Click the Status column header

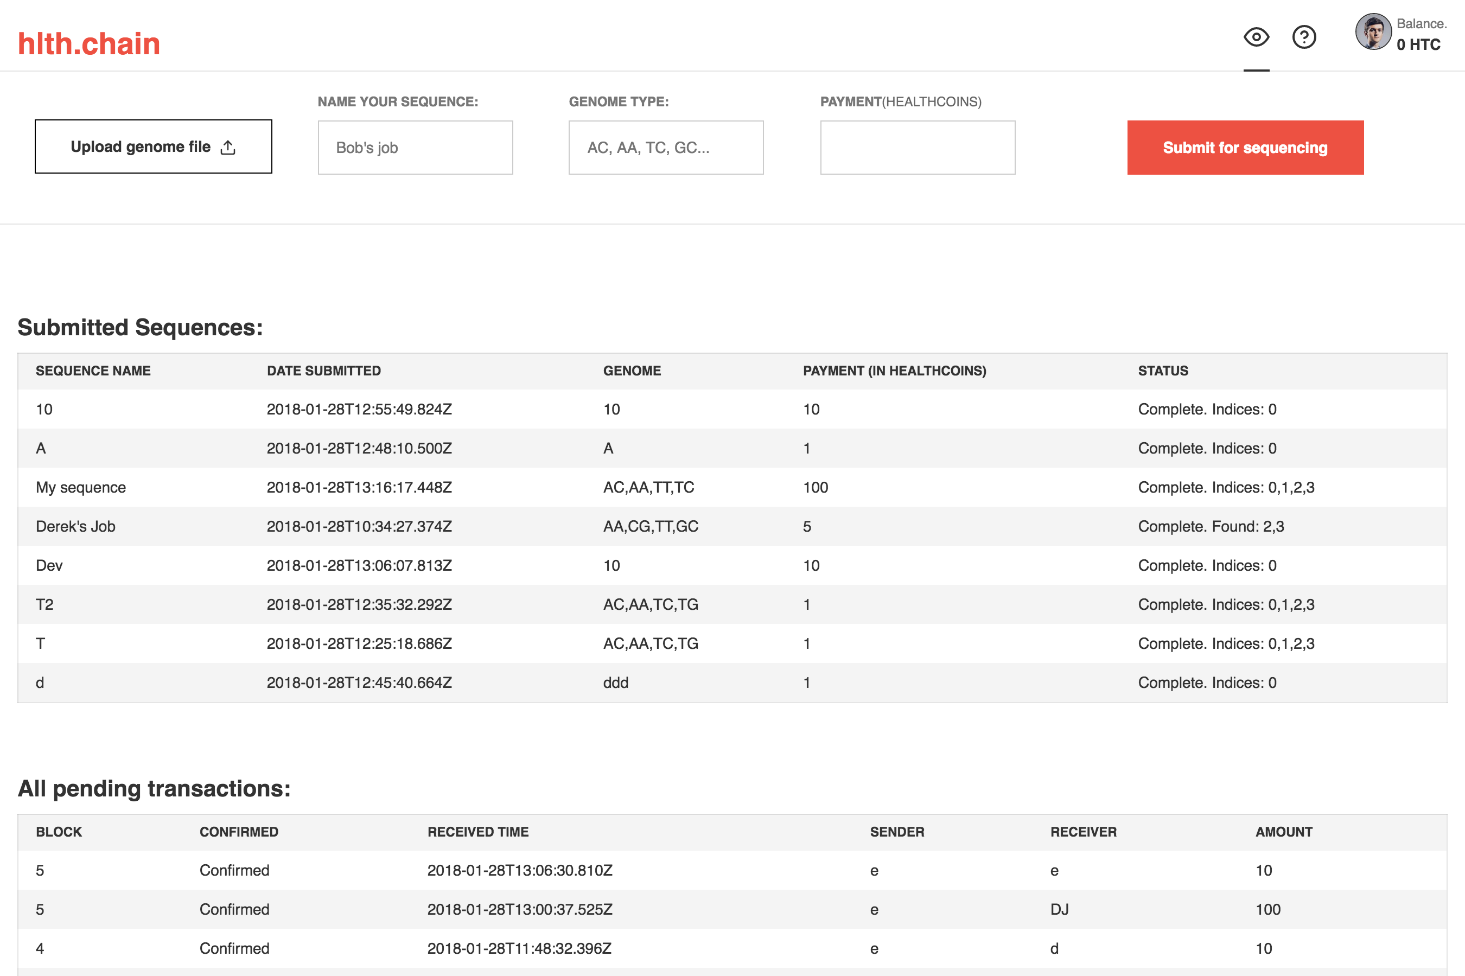pos(1163,371)
